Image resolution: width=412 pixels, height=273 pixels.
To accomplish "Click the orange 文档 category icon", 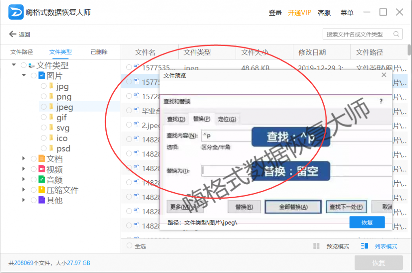I will pyautogui.click(x=41, y=158).
